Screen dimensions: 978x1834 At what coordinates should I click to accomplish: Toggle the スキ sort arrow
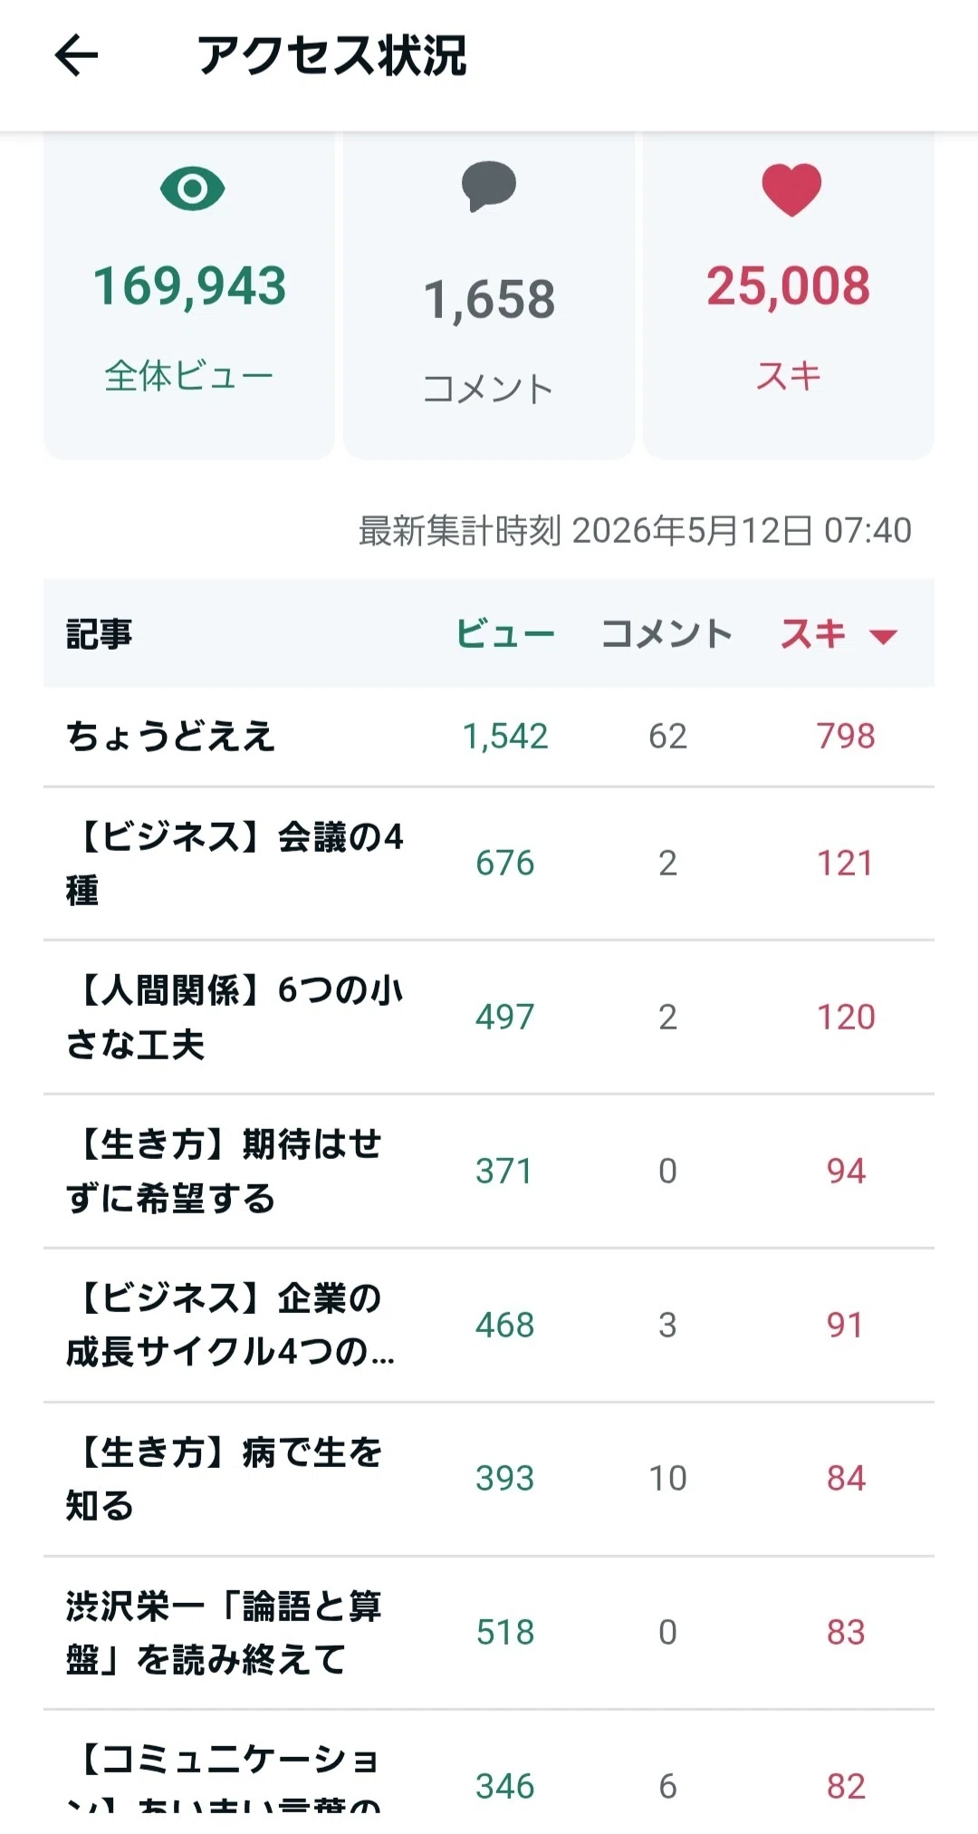coord(883,636)
